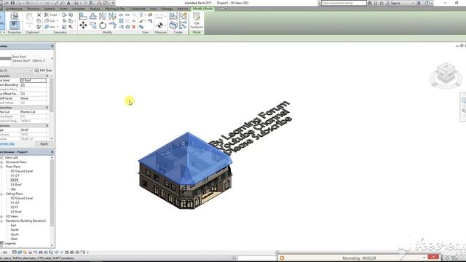Click the Edit Footprint button

point(197,21)
